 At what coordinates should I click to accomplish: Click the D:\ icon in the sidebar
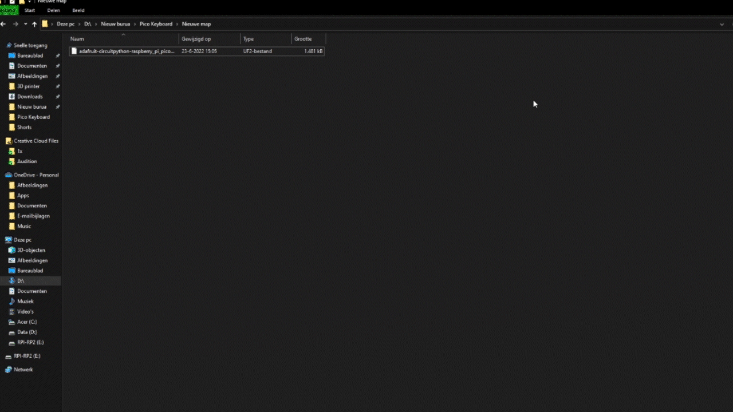click(x=11, y=281)
